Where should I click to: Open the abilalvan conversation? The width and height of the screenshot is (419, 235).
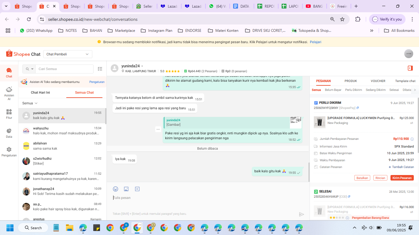pos(62,146)
